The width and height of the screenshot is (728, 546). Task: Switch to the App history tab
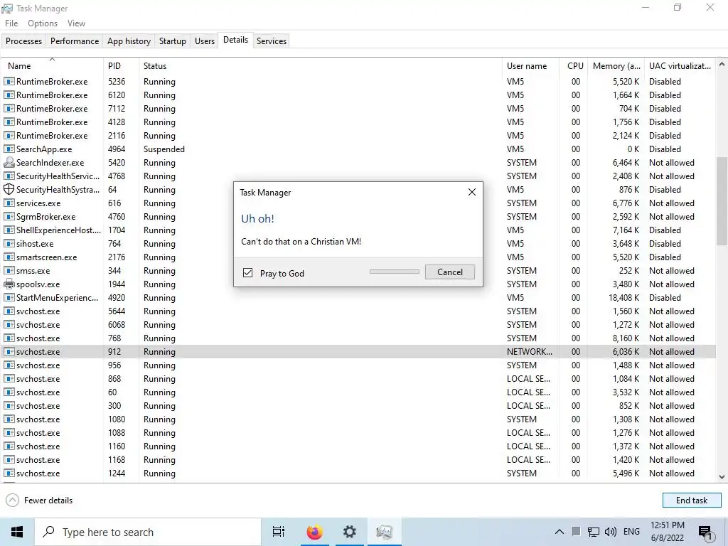click(129, 41)
